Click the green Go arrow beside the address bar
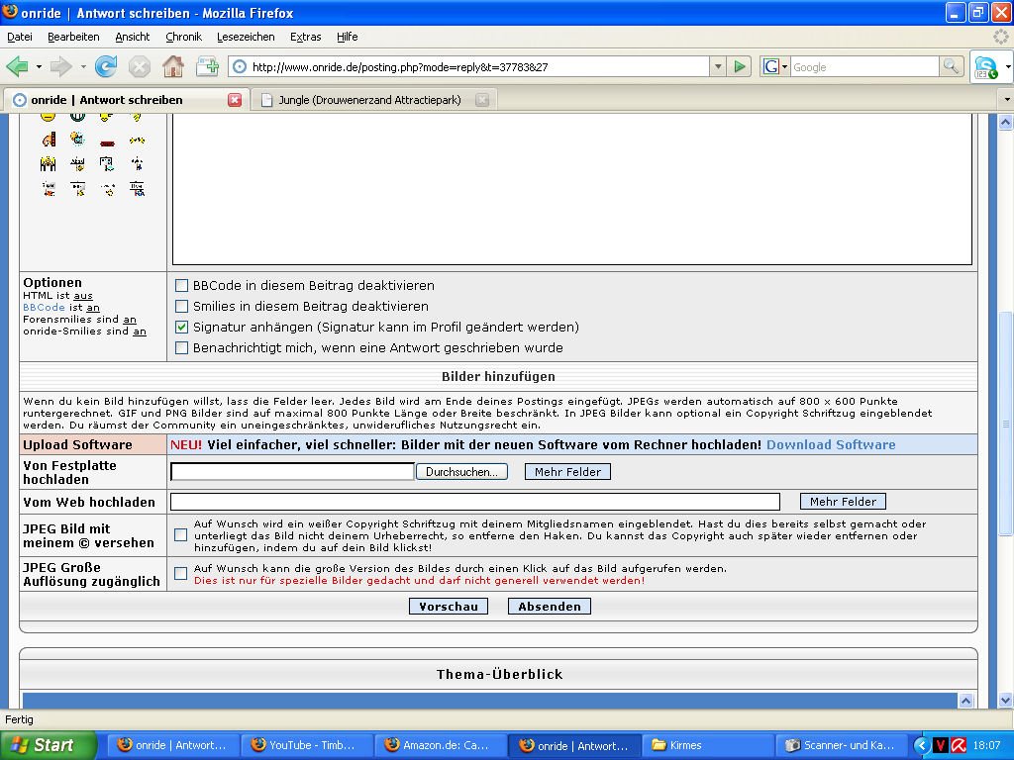 tap(738, 67)
